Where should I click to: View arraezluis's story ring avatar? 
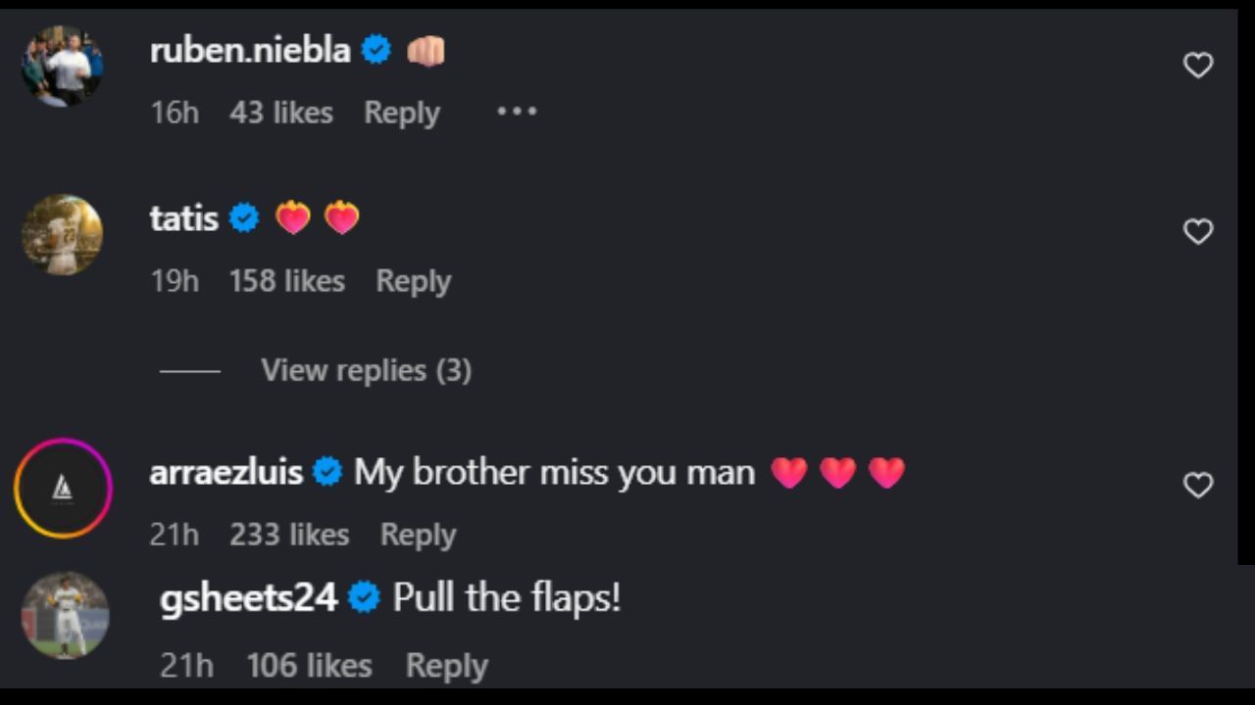click(x=63, y=488)
